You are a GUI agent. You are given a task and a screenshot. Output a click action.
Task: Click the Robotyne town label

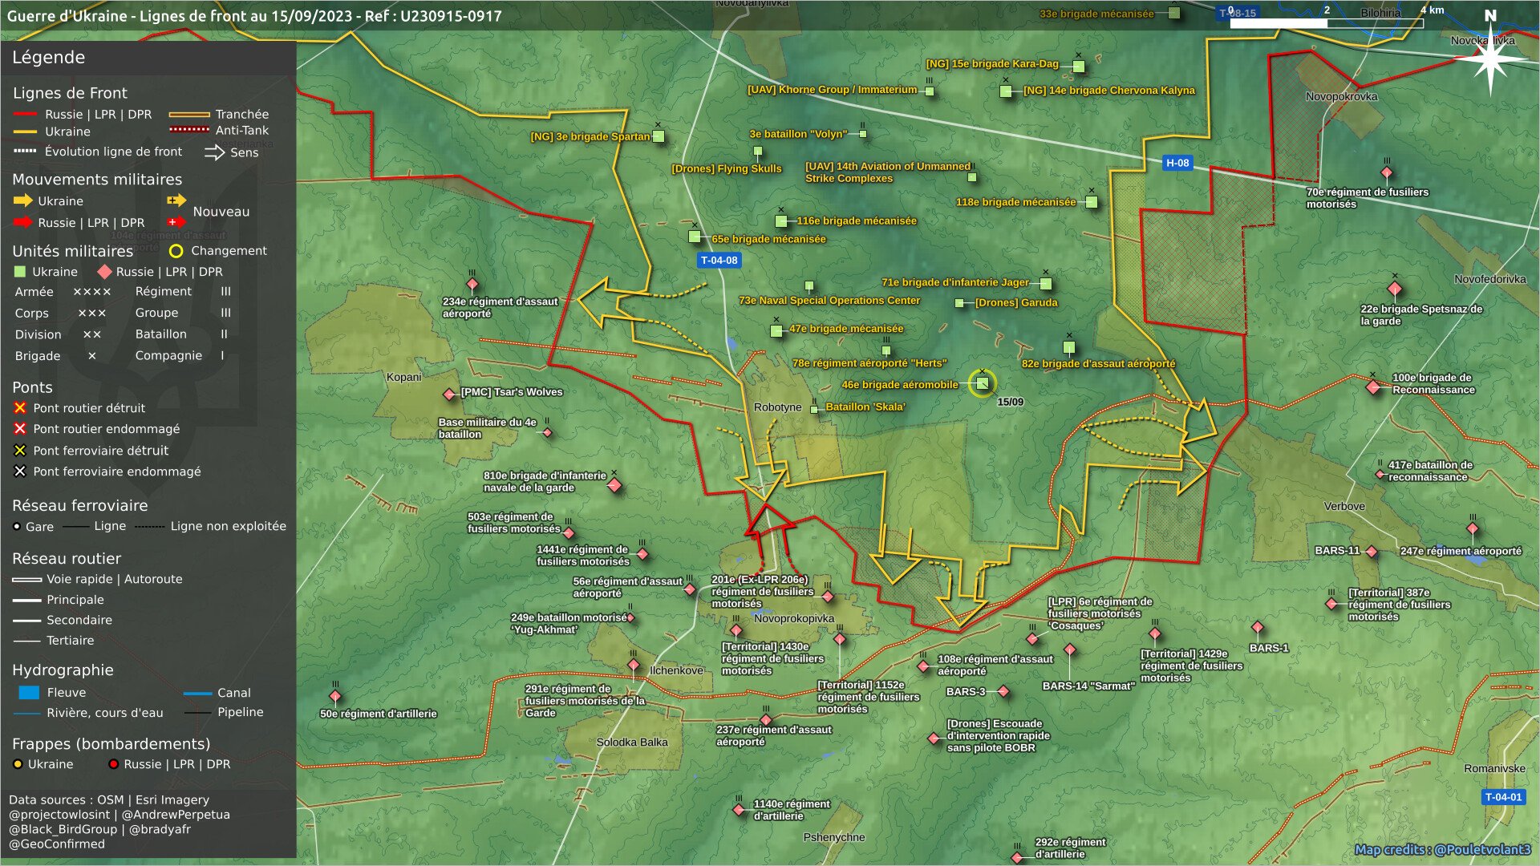click(x=777, y=407)
